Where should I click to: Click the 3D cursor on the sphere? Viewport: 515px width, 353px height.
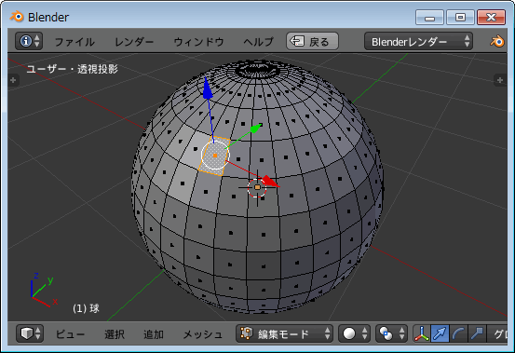(257, 187)
